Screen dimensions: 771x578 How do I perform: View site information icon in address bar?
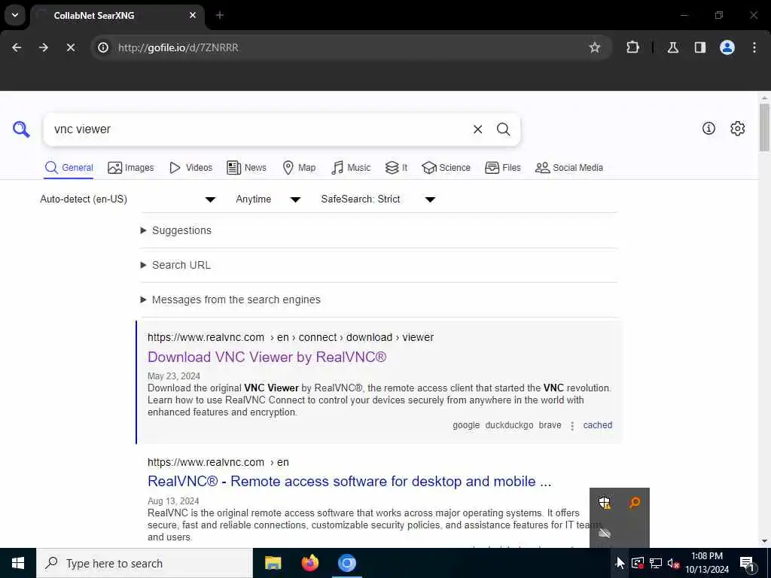coord(102,47)
